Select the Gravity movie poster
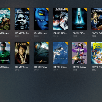Image resolution: width=102 pixels, height=102 pixels. tap(60, 53)
